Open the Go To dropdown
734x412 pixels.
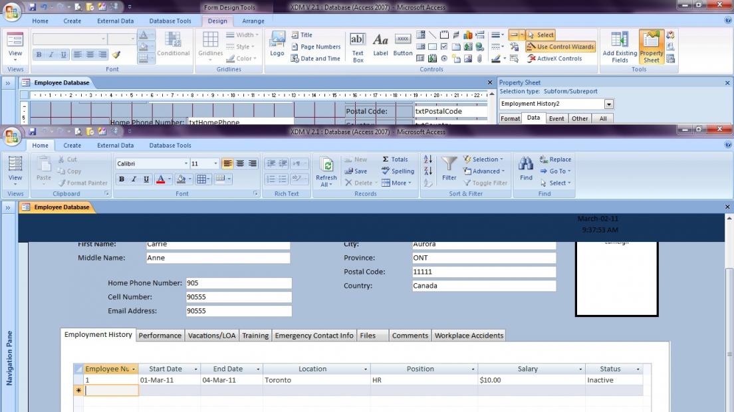(x=555, y=171)
